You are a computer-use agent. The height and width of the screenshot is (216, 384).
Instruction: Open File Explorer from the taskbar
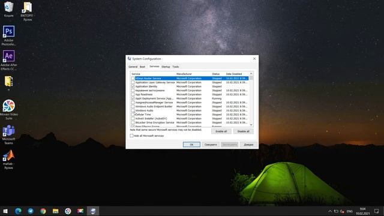pyautogui.click(x=56, y=211)
